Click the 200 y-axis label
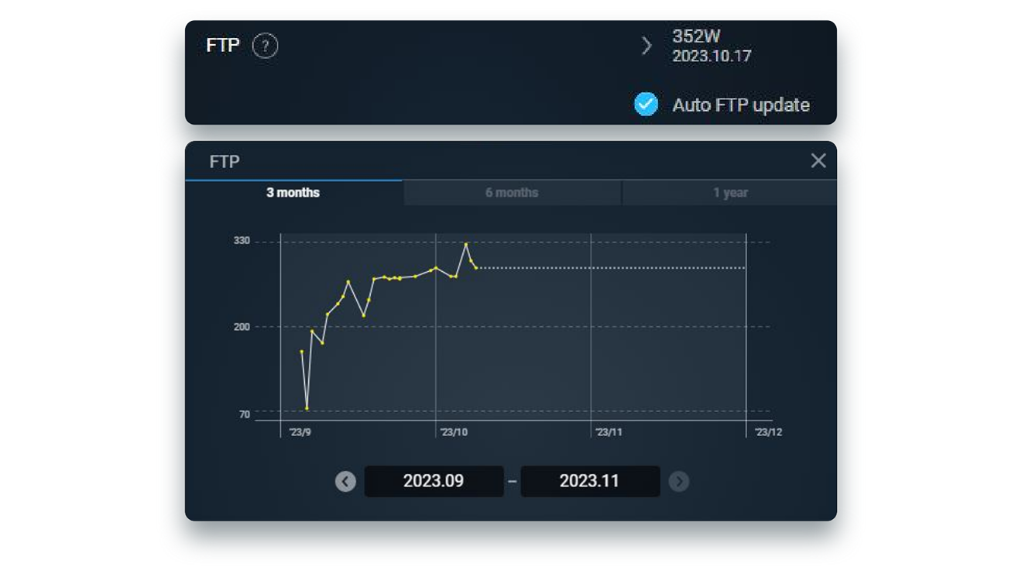This screenshot has width=1022, height=574. (x=242, y=327)
